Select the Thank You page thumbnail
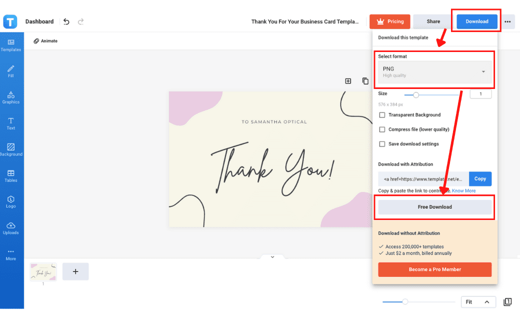This screenshot has width=520, height=321. pos(43,272)
